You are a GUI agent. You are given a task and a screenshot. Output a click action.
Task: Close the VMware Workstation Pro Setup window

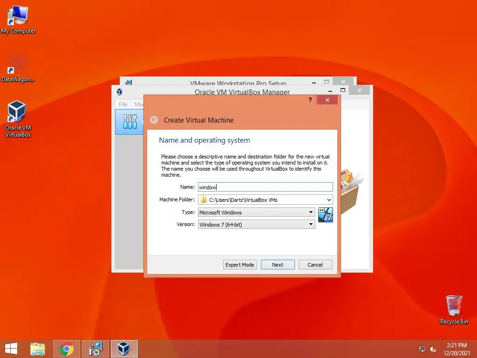point(343,82)
